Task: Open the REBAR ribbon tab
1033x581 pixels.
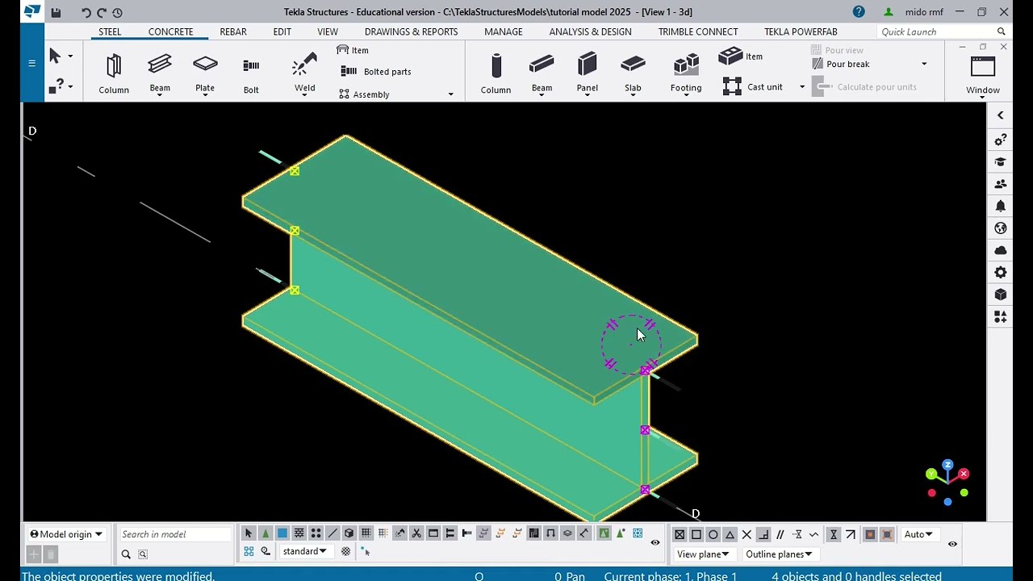Action: point(233,31)
